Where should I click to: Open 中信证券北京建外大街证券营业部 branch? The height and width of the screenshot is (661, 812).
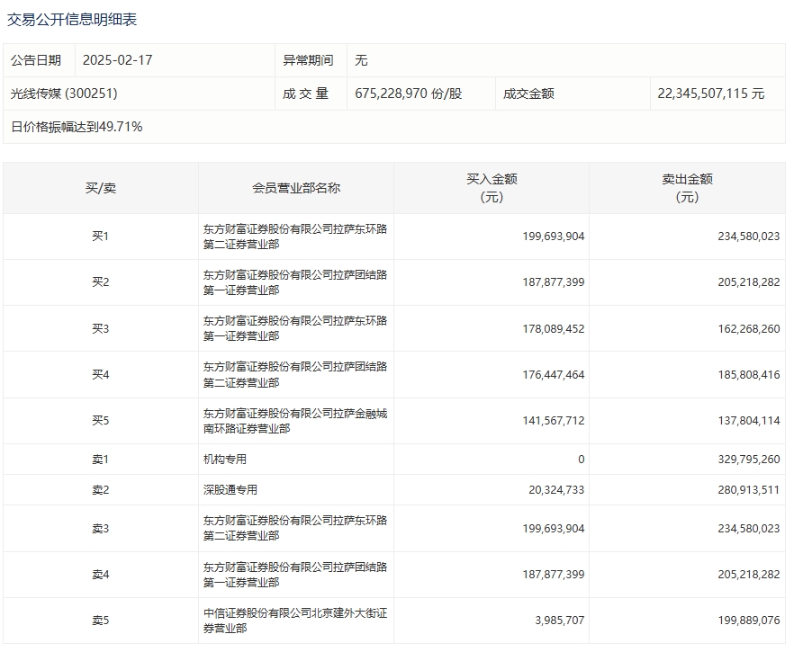(x=295, y=621)
